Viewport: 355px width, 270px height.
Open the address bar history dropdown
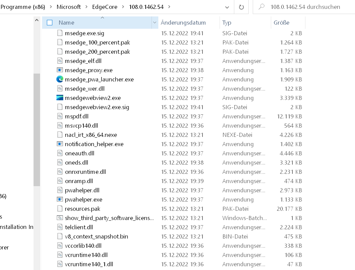[x=227, y=7]
